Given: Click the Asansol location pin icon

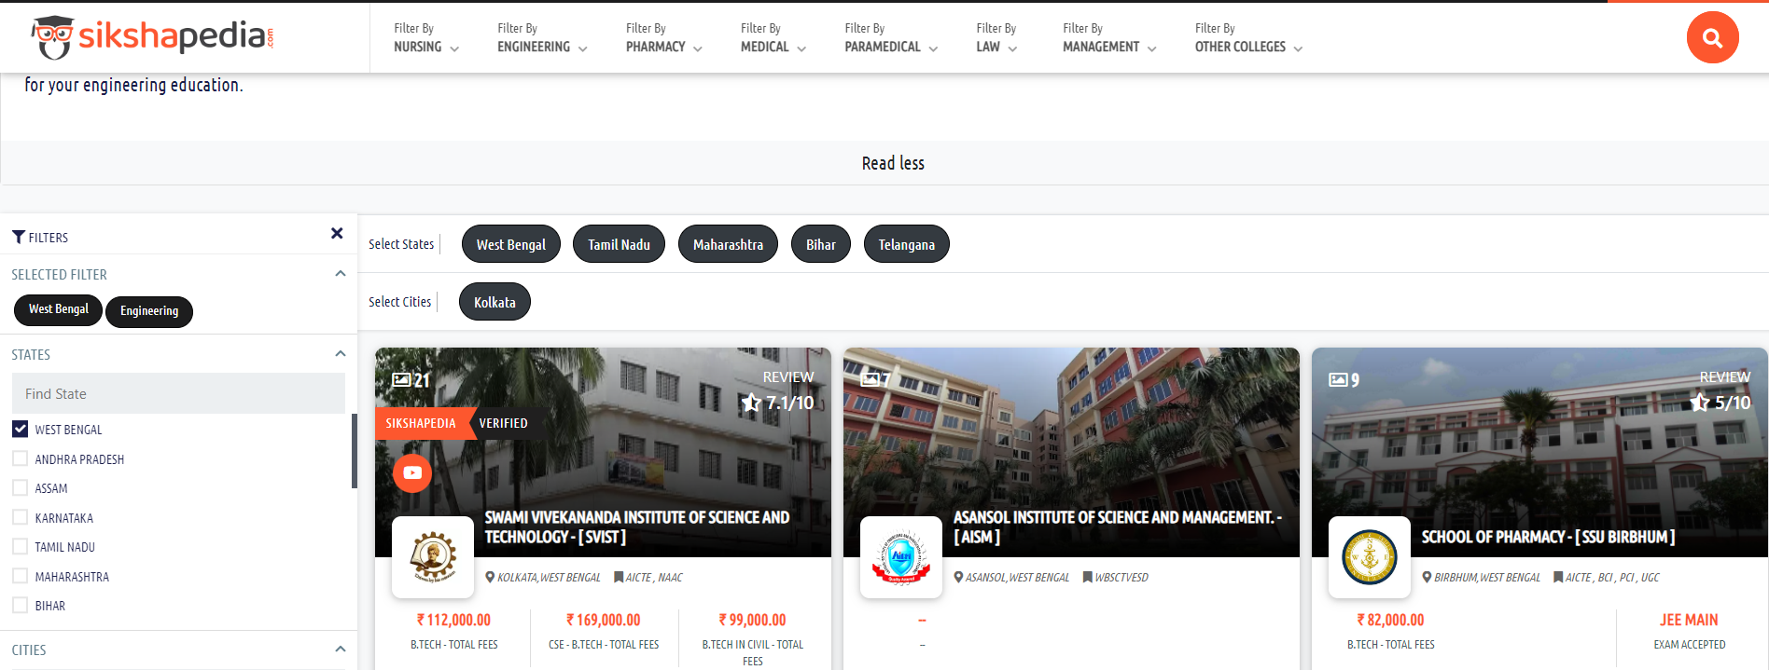Looking at the screenshot, I should (958, 578).
